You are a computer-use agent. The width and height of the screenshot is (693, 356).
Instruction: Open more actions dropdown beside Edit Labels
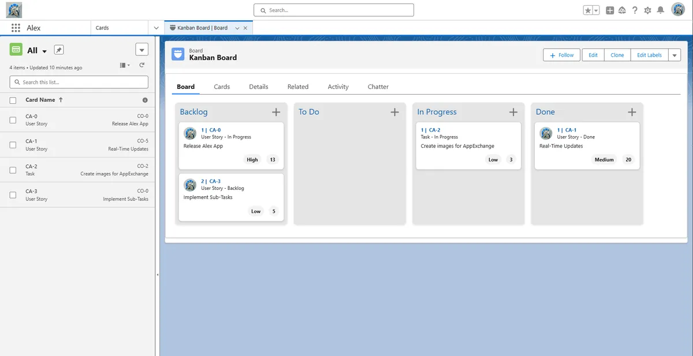675,55
